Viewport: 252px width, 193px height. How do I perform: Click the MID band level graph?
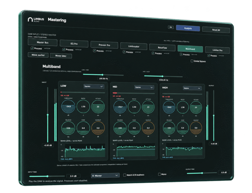pyautogui.click(x=136, y=150)
